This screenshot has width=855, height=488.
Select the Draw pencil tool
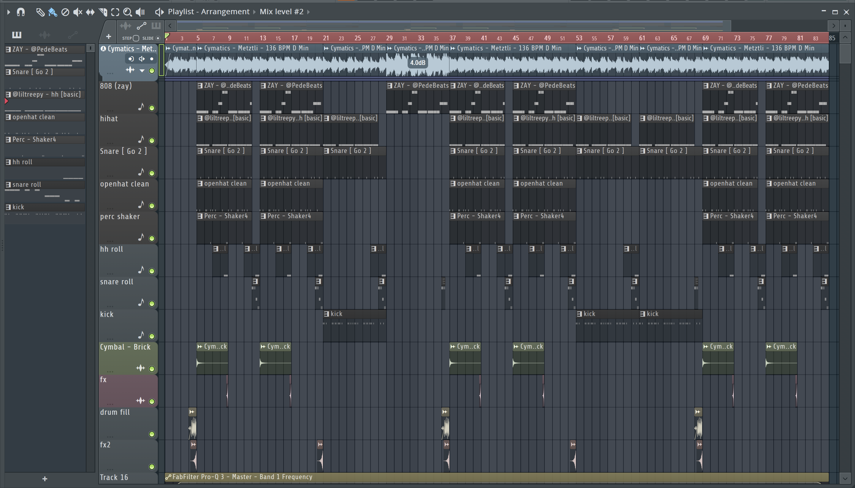tap(40, 12)
